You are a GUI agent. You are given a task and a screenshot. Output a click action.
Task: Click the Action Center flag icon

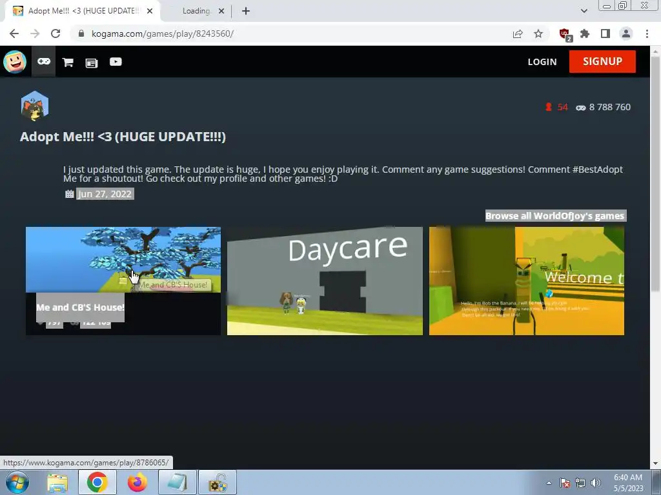(x=565, y=483)
